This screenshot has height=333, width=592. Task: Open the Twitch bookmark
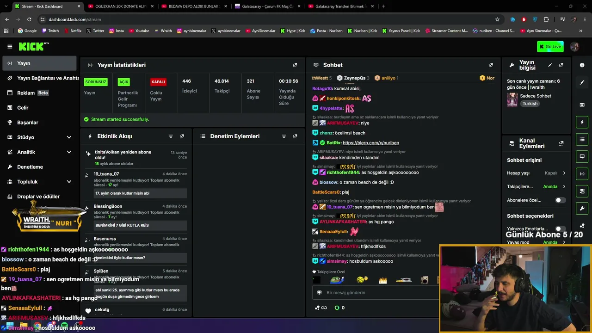point(50,31)
